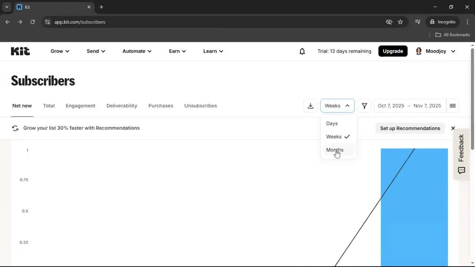This screenshot has width=475, height=267.
Task: Open the notifications bell
Action: [x=302, y=51]
